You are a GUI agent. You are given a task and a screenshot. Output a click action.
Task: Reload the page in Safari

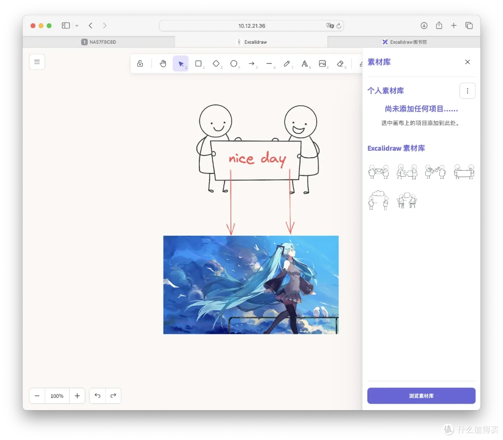point(339,26)
